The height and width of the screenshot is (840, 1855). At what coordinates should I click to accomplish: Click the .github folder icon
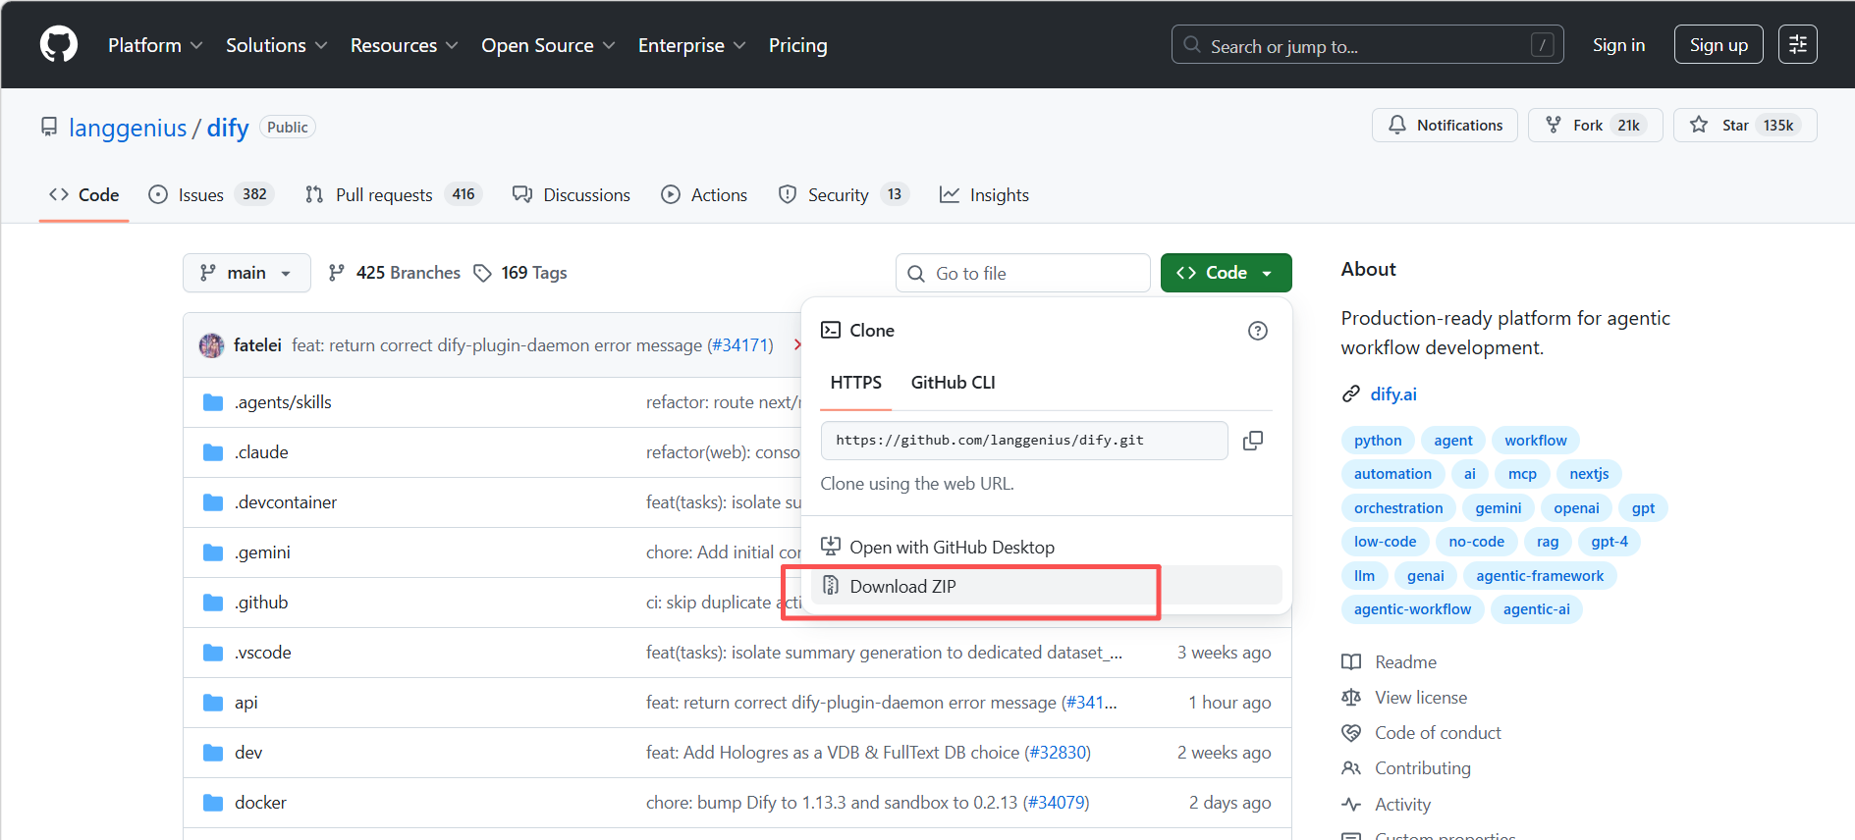pos(213,603)
